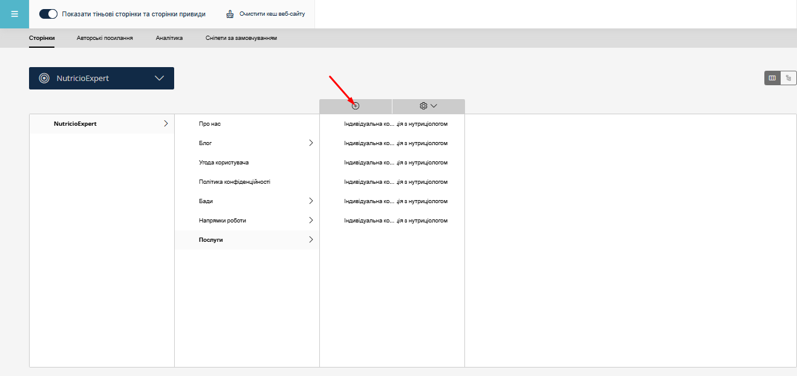Select the Угода користувача page
This screenshot has height=376, width=797.
tap(224, 163)
